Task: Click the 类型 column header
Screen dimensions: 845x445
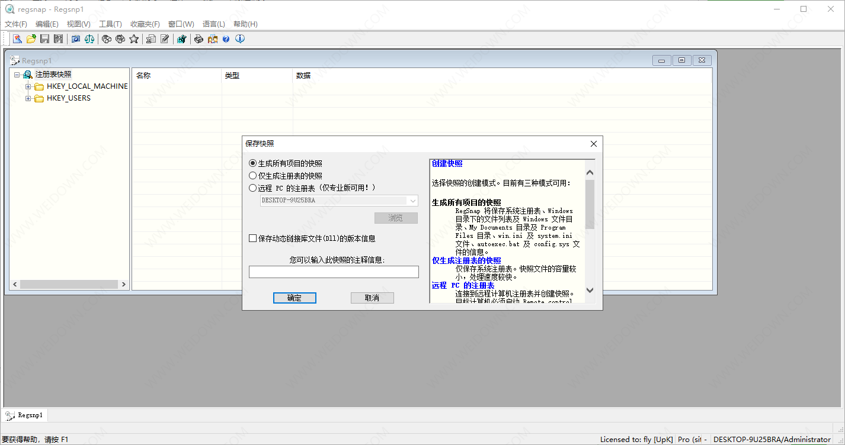Action: click(x=257, y=76)
